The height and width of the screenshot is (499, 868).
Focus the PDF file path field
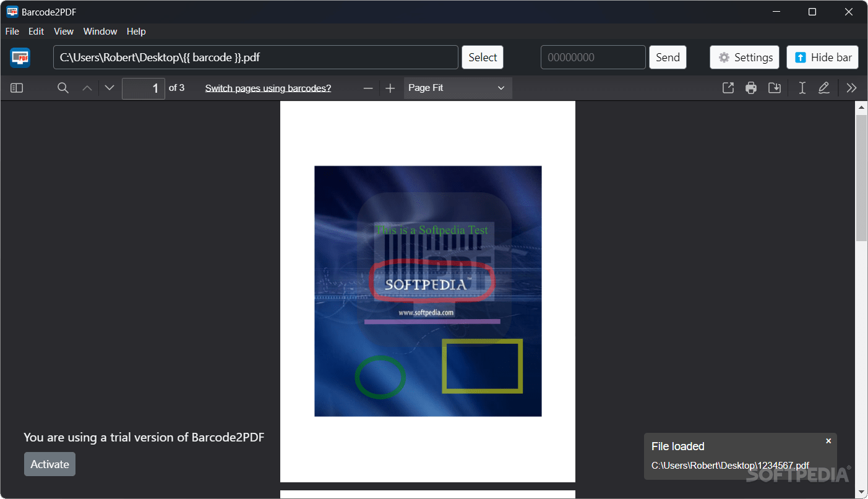256,58
